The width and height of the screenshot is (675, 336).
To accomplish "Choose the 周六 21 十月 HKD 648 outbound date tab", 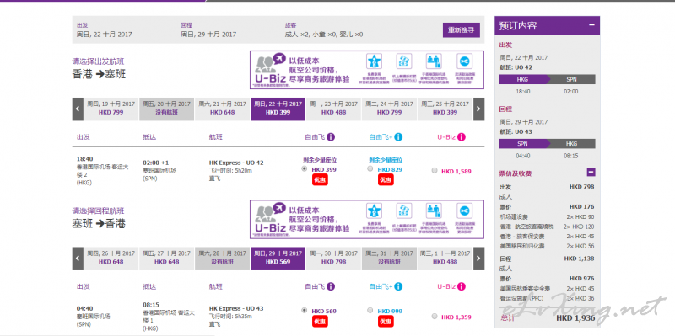I will point(222,109).
